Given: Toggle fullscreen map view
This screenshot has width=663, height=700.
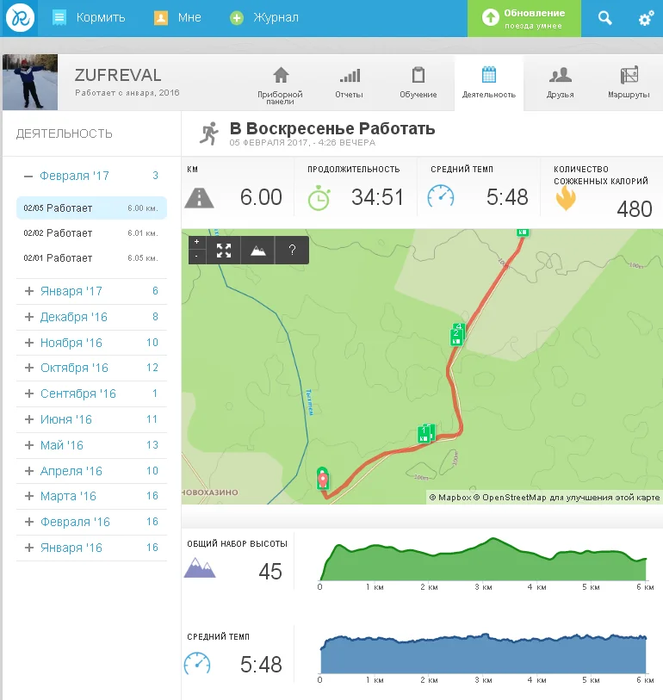Looking at the screenshot, I should coord(223,251).
